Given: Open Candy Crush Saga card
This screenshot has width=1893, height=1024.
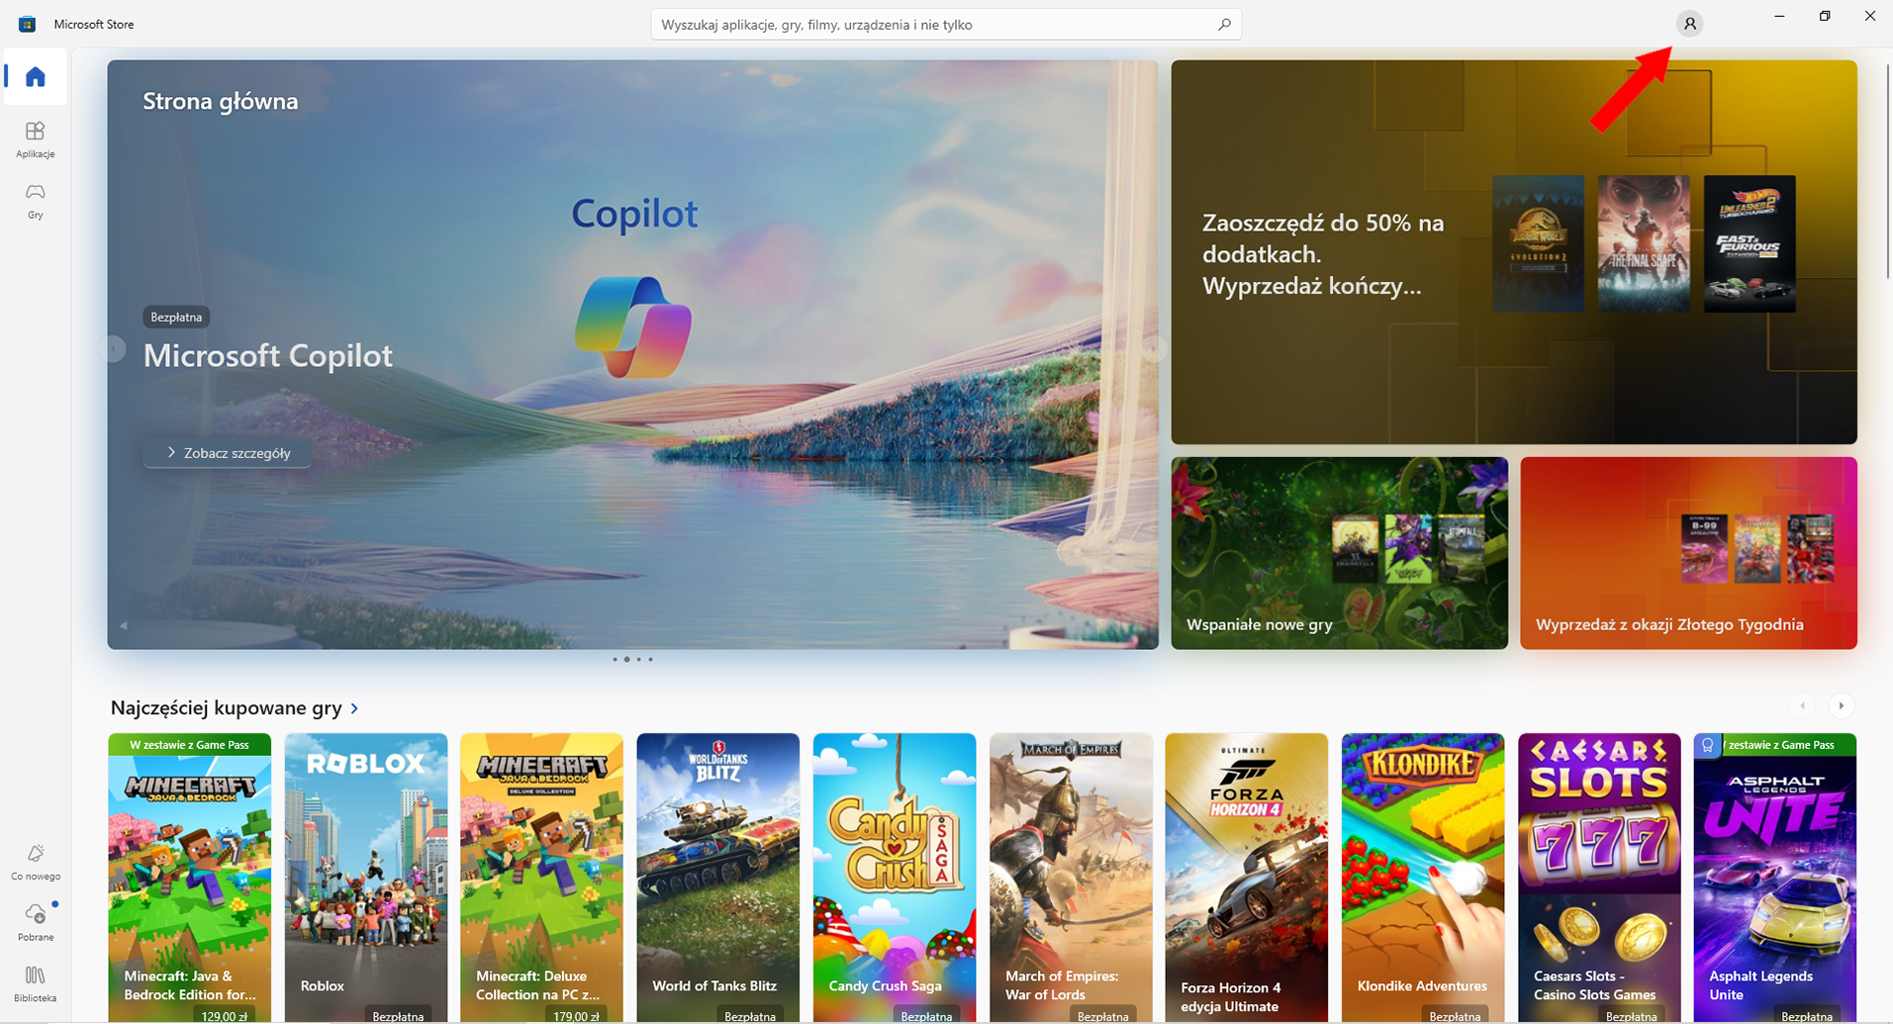Looking at the screenshot, I should [895, 879].
